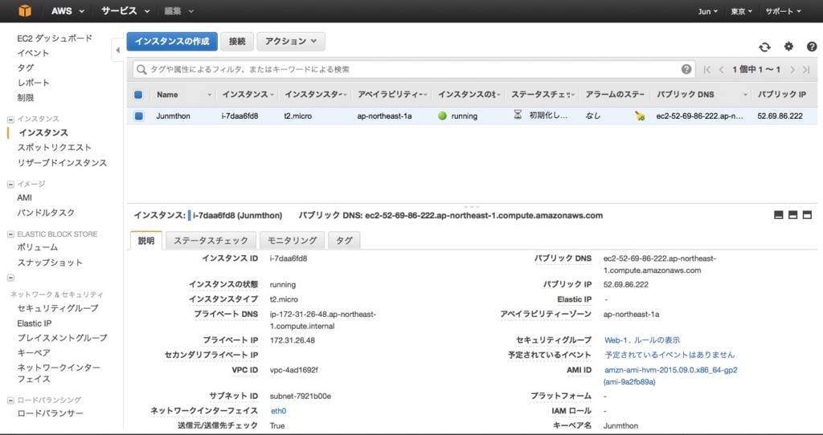Toggle the Junmthon instance row checkbox

[x=138, y=116]
